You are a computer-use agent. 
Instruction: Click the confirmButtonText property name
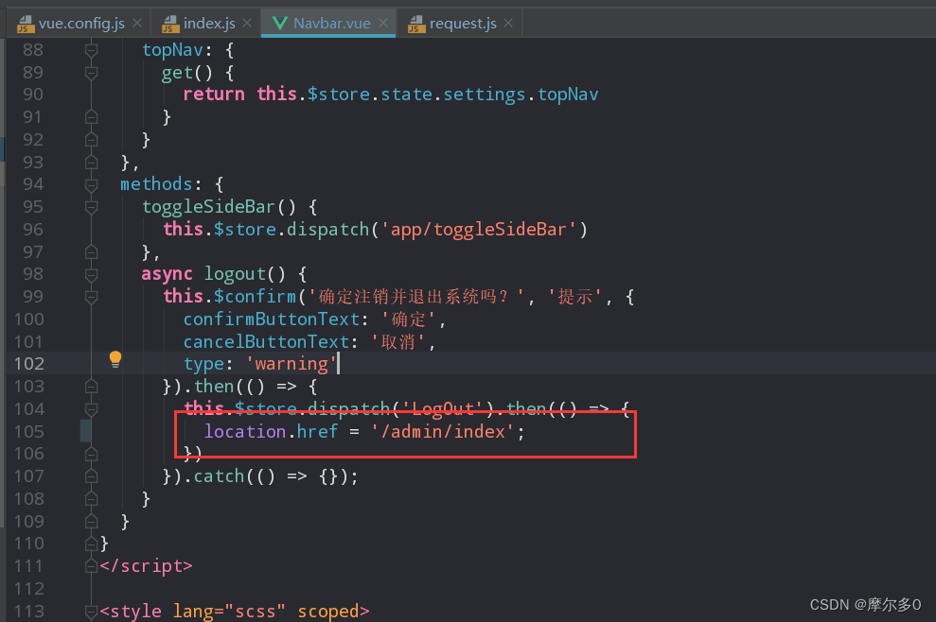pyautogui.click(x=272, y=320)
